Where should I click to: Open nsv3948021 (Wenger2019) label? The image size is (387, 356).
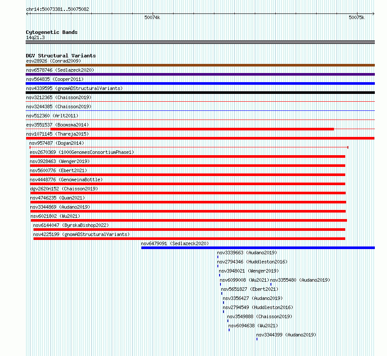click(249, 271)
